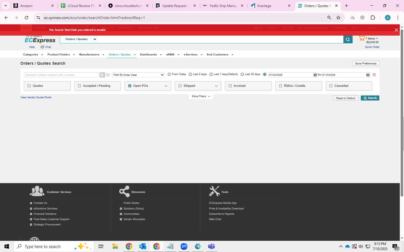Image resolution: width=404 pixels, height=252 pixels.
Task: Check the RMAs / Credits checkbox
Action: (x=281, y=86)
